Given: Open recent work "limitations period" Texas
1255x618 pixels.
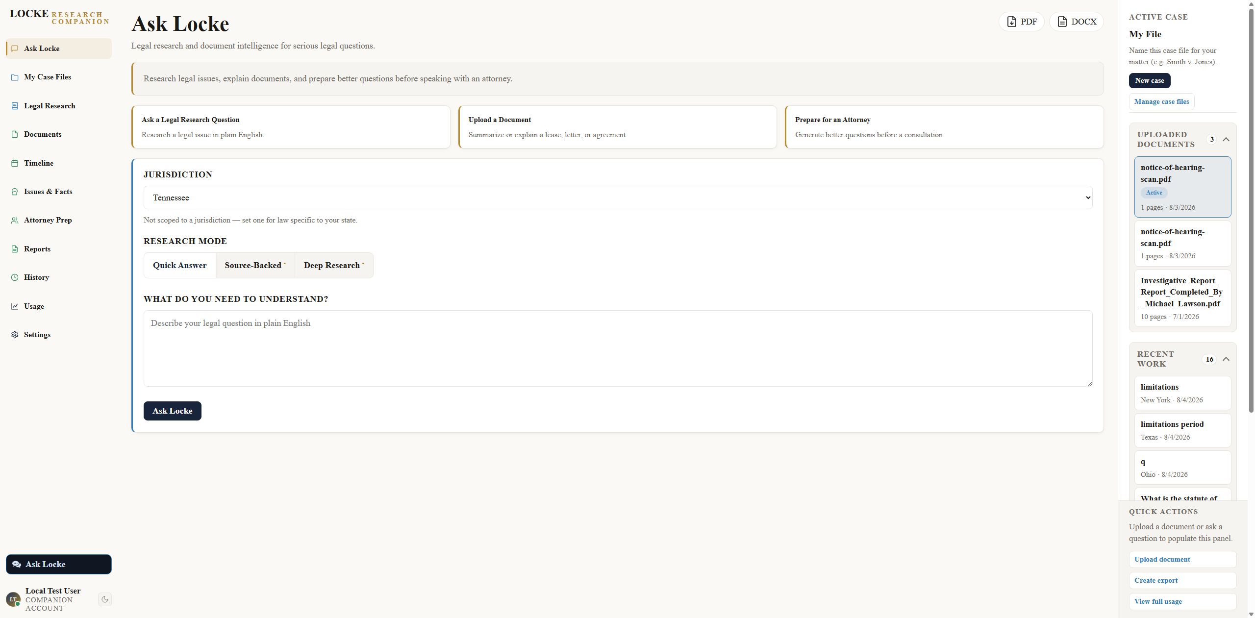Looking at the screenshot, I should pos(1182,430).
